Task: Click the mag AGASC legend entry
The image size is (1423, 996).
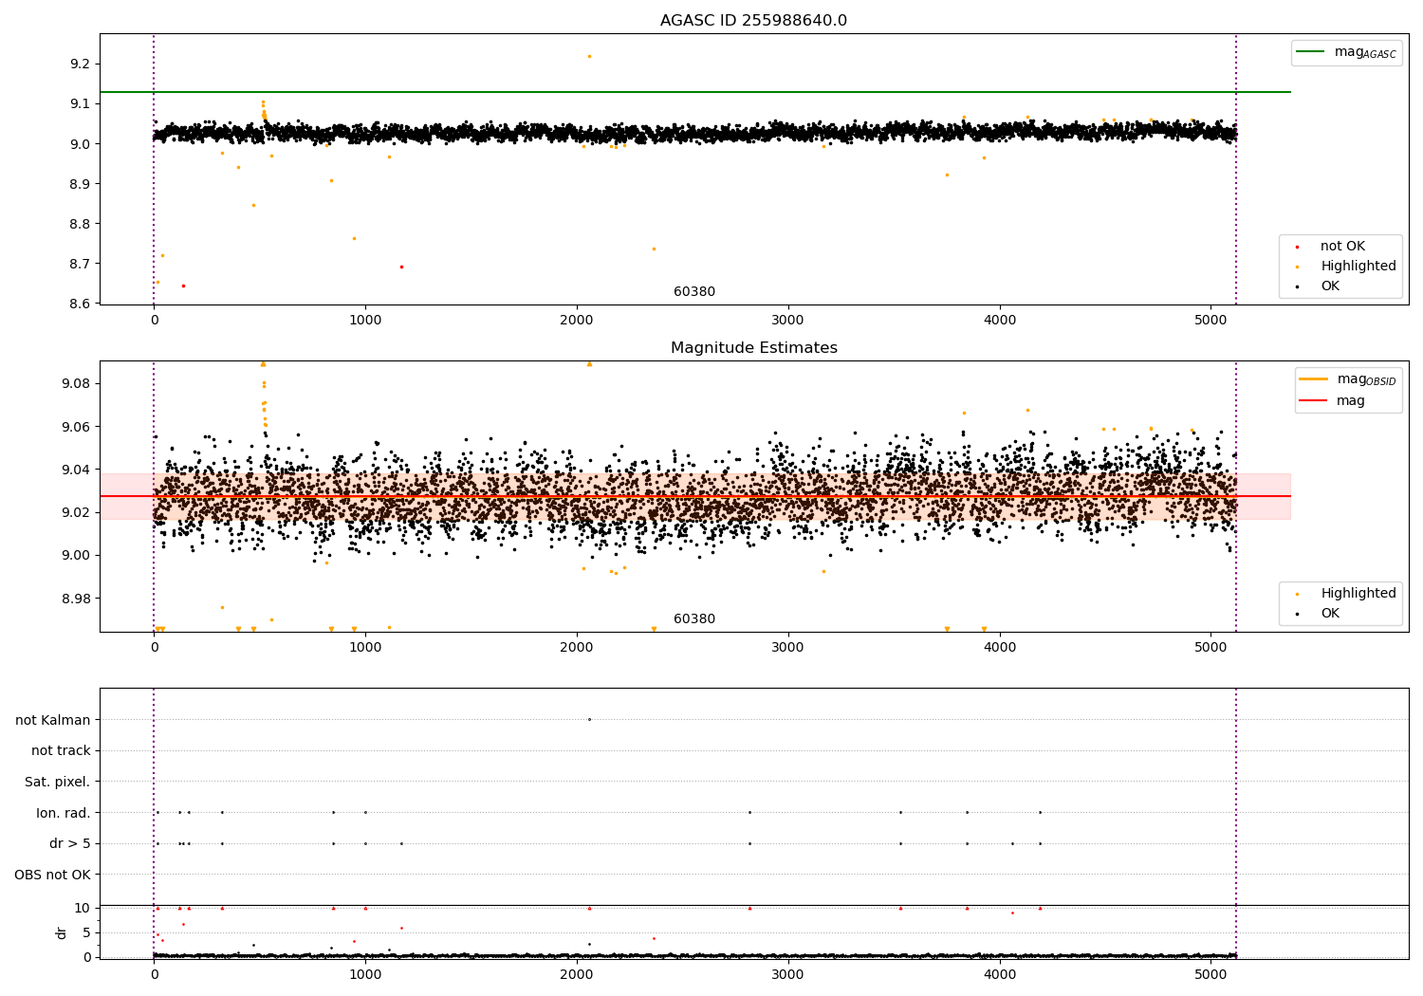Action: 1346,52
